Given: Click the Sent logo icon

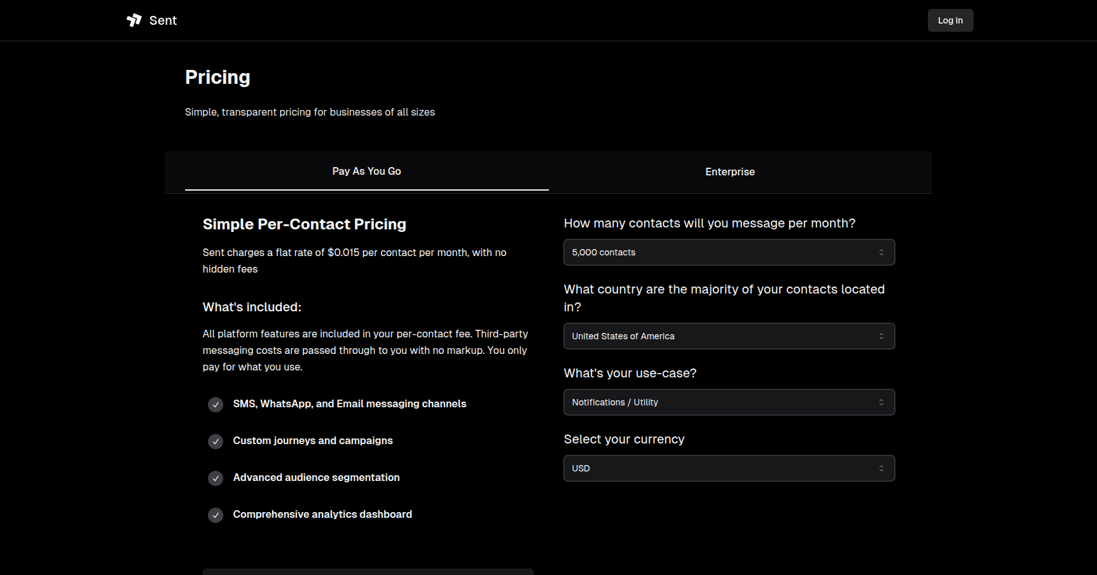Looking at the screenshot, I should (x=134, y=20).
